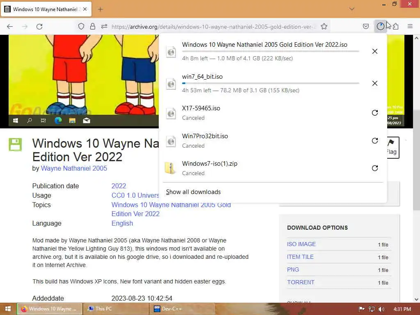This screenshot has width=420, height=315.
Task: Click the page vertical scrollbar
Action: click(x=416, y=161)
